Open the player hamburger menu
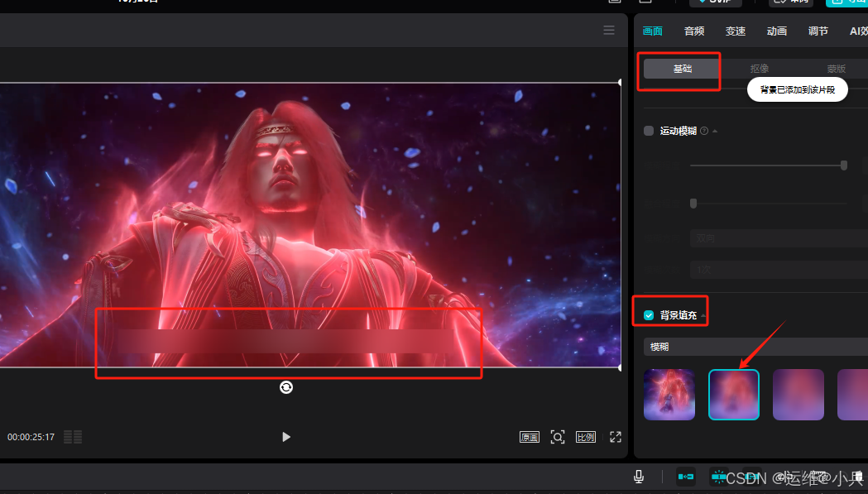868x494 pixels. click(x=609, y=31)
